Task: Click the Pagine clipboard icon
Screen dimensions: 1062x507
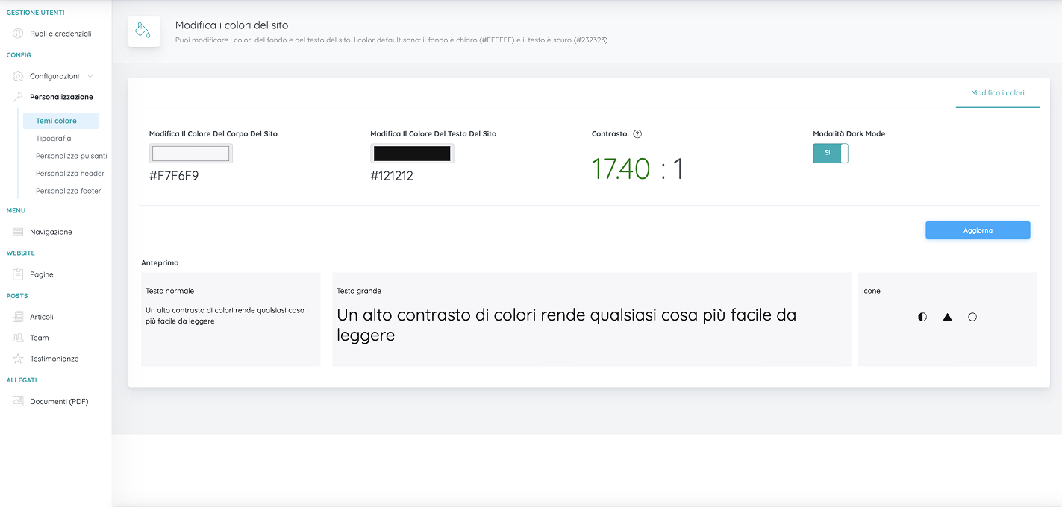Action: pos(18,274)
